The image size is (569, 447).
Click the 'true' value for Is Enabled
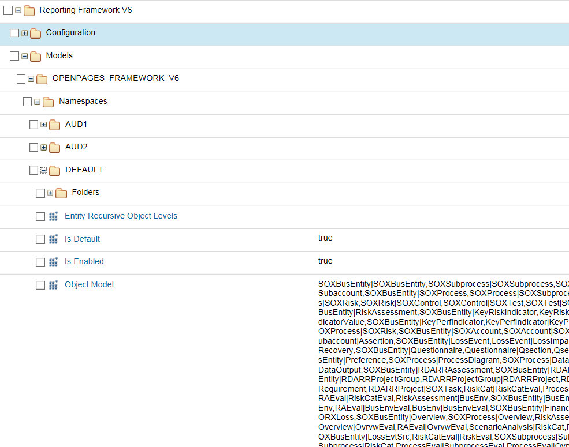325,261
